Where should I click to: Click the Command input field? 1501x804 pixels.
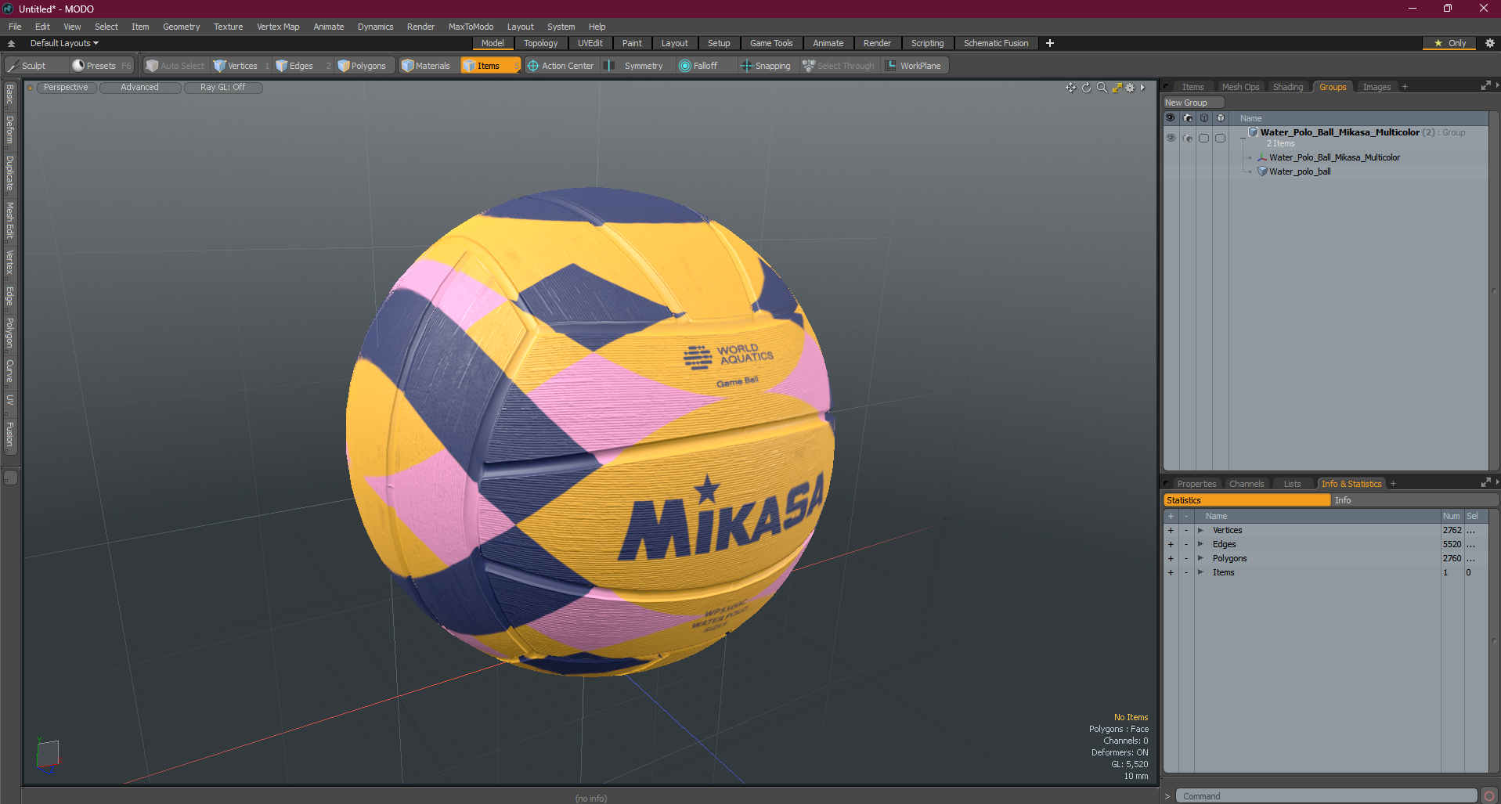[x=1326, y=796]
